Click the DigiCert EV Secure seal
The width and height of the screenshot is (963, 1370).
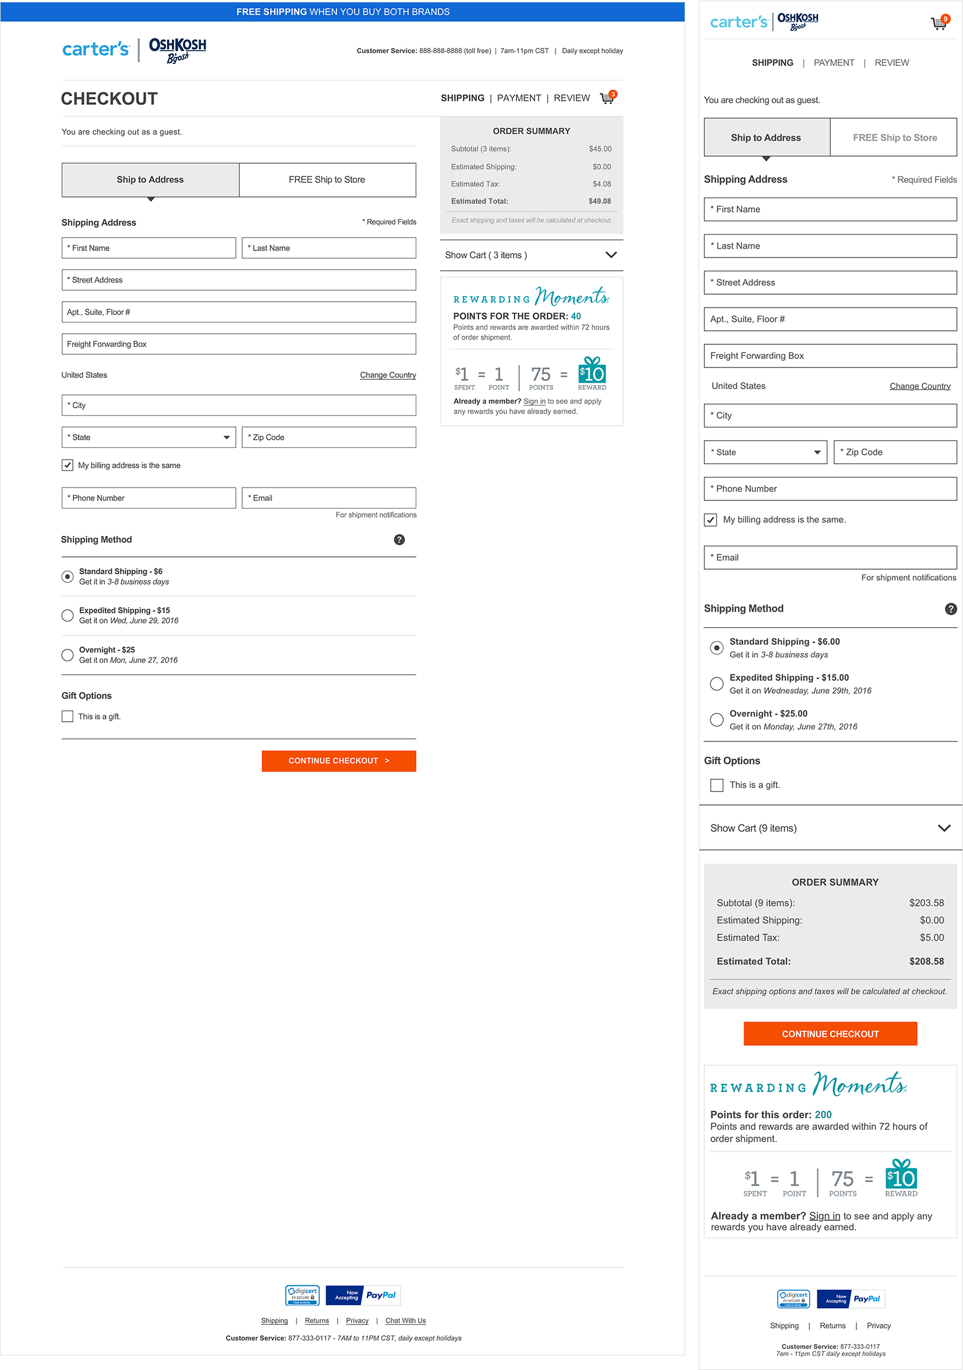[302, 1295]
